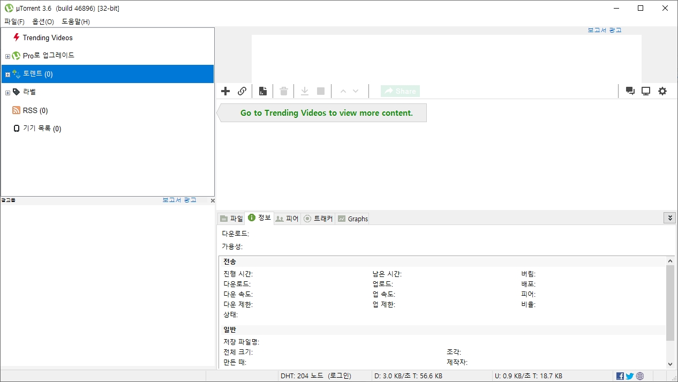Open the Add Torrent from URL icon
Screen dimensions: 678x382
[242, 91]
